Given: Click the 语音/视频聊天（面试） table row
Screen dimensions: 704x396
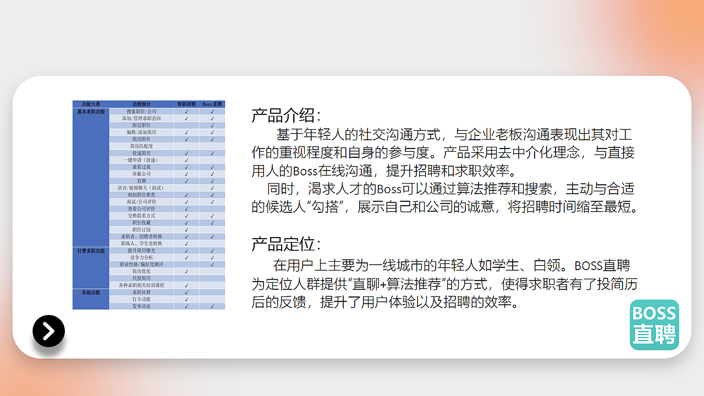Looking at the screenshot, I should (167, 188).
